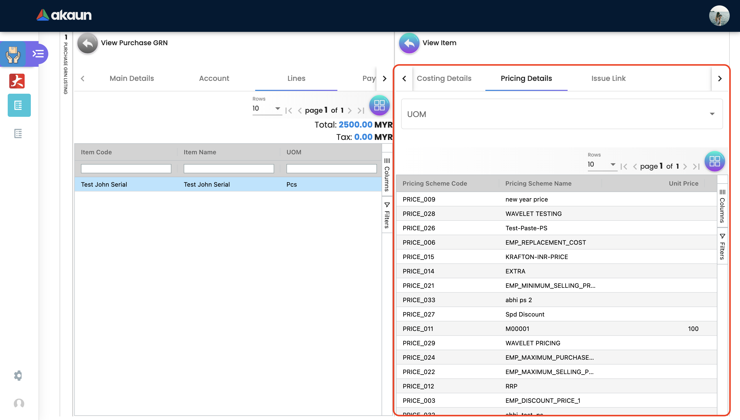Open the user avatar at the top right
This screenshot has height=420, width=740.
click(719, 16)
